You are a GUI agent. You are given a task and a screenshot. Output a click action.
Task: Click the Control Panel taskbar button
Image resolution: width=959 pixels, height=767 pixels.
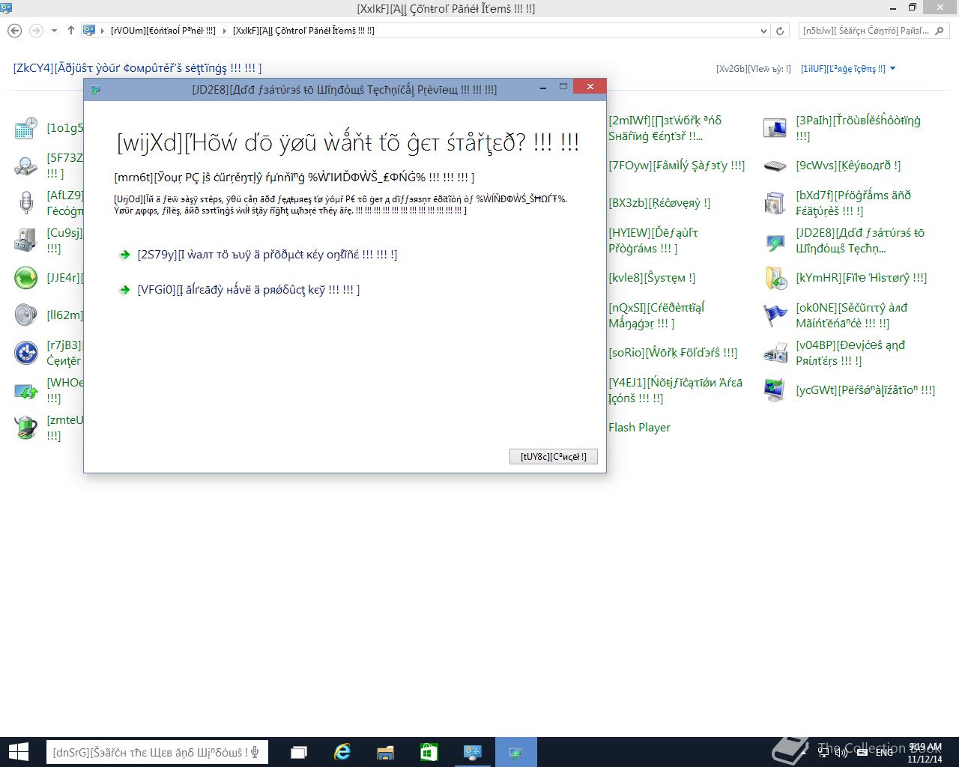[x=472, y=752]
